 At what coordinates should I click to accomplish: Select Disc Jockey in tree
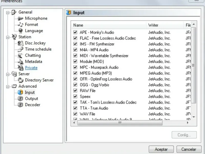click(x=35, y=43)
